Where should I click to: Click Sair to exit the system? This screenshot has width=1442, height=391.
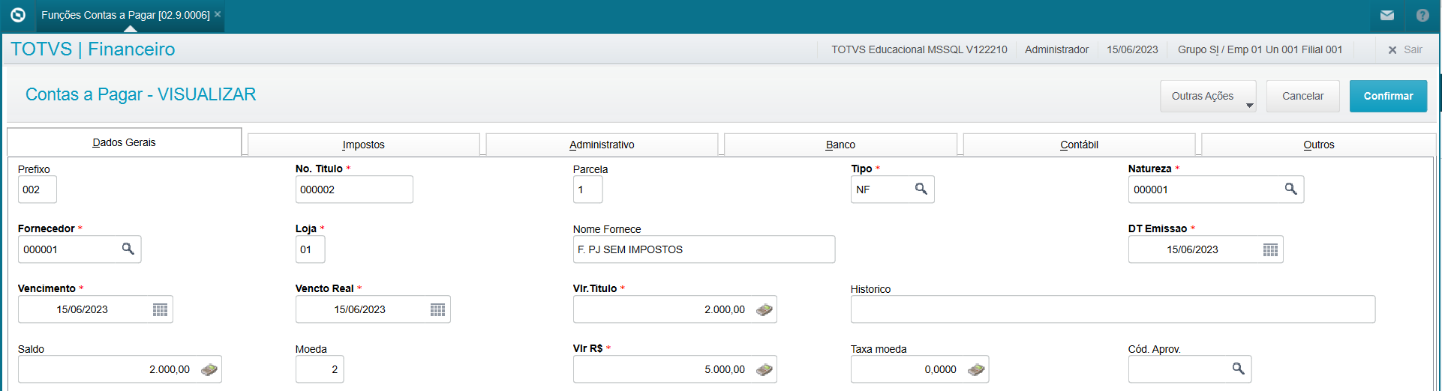click(1404, 50)
